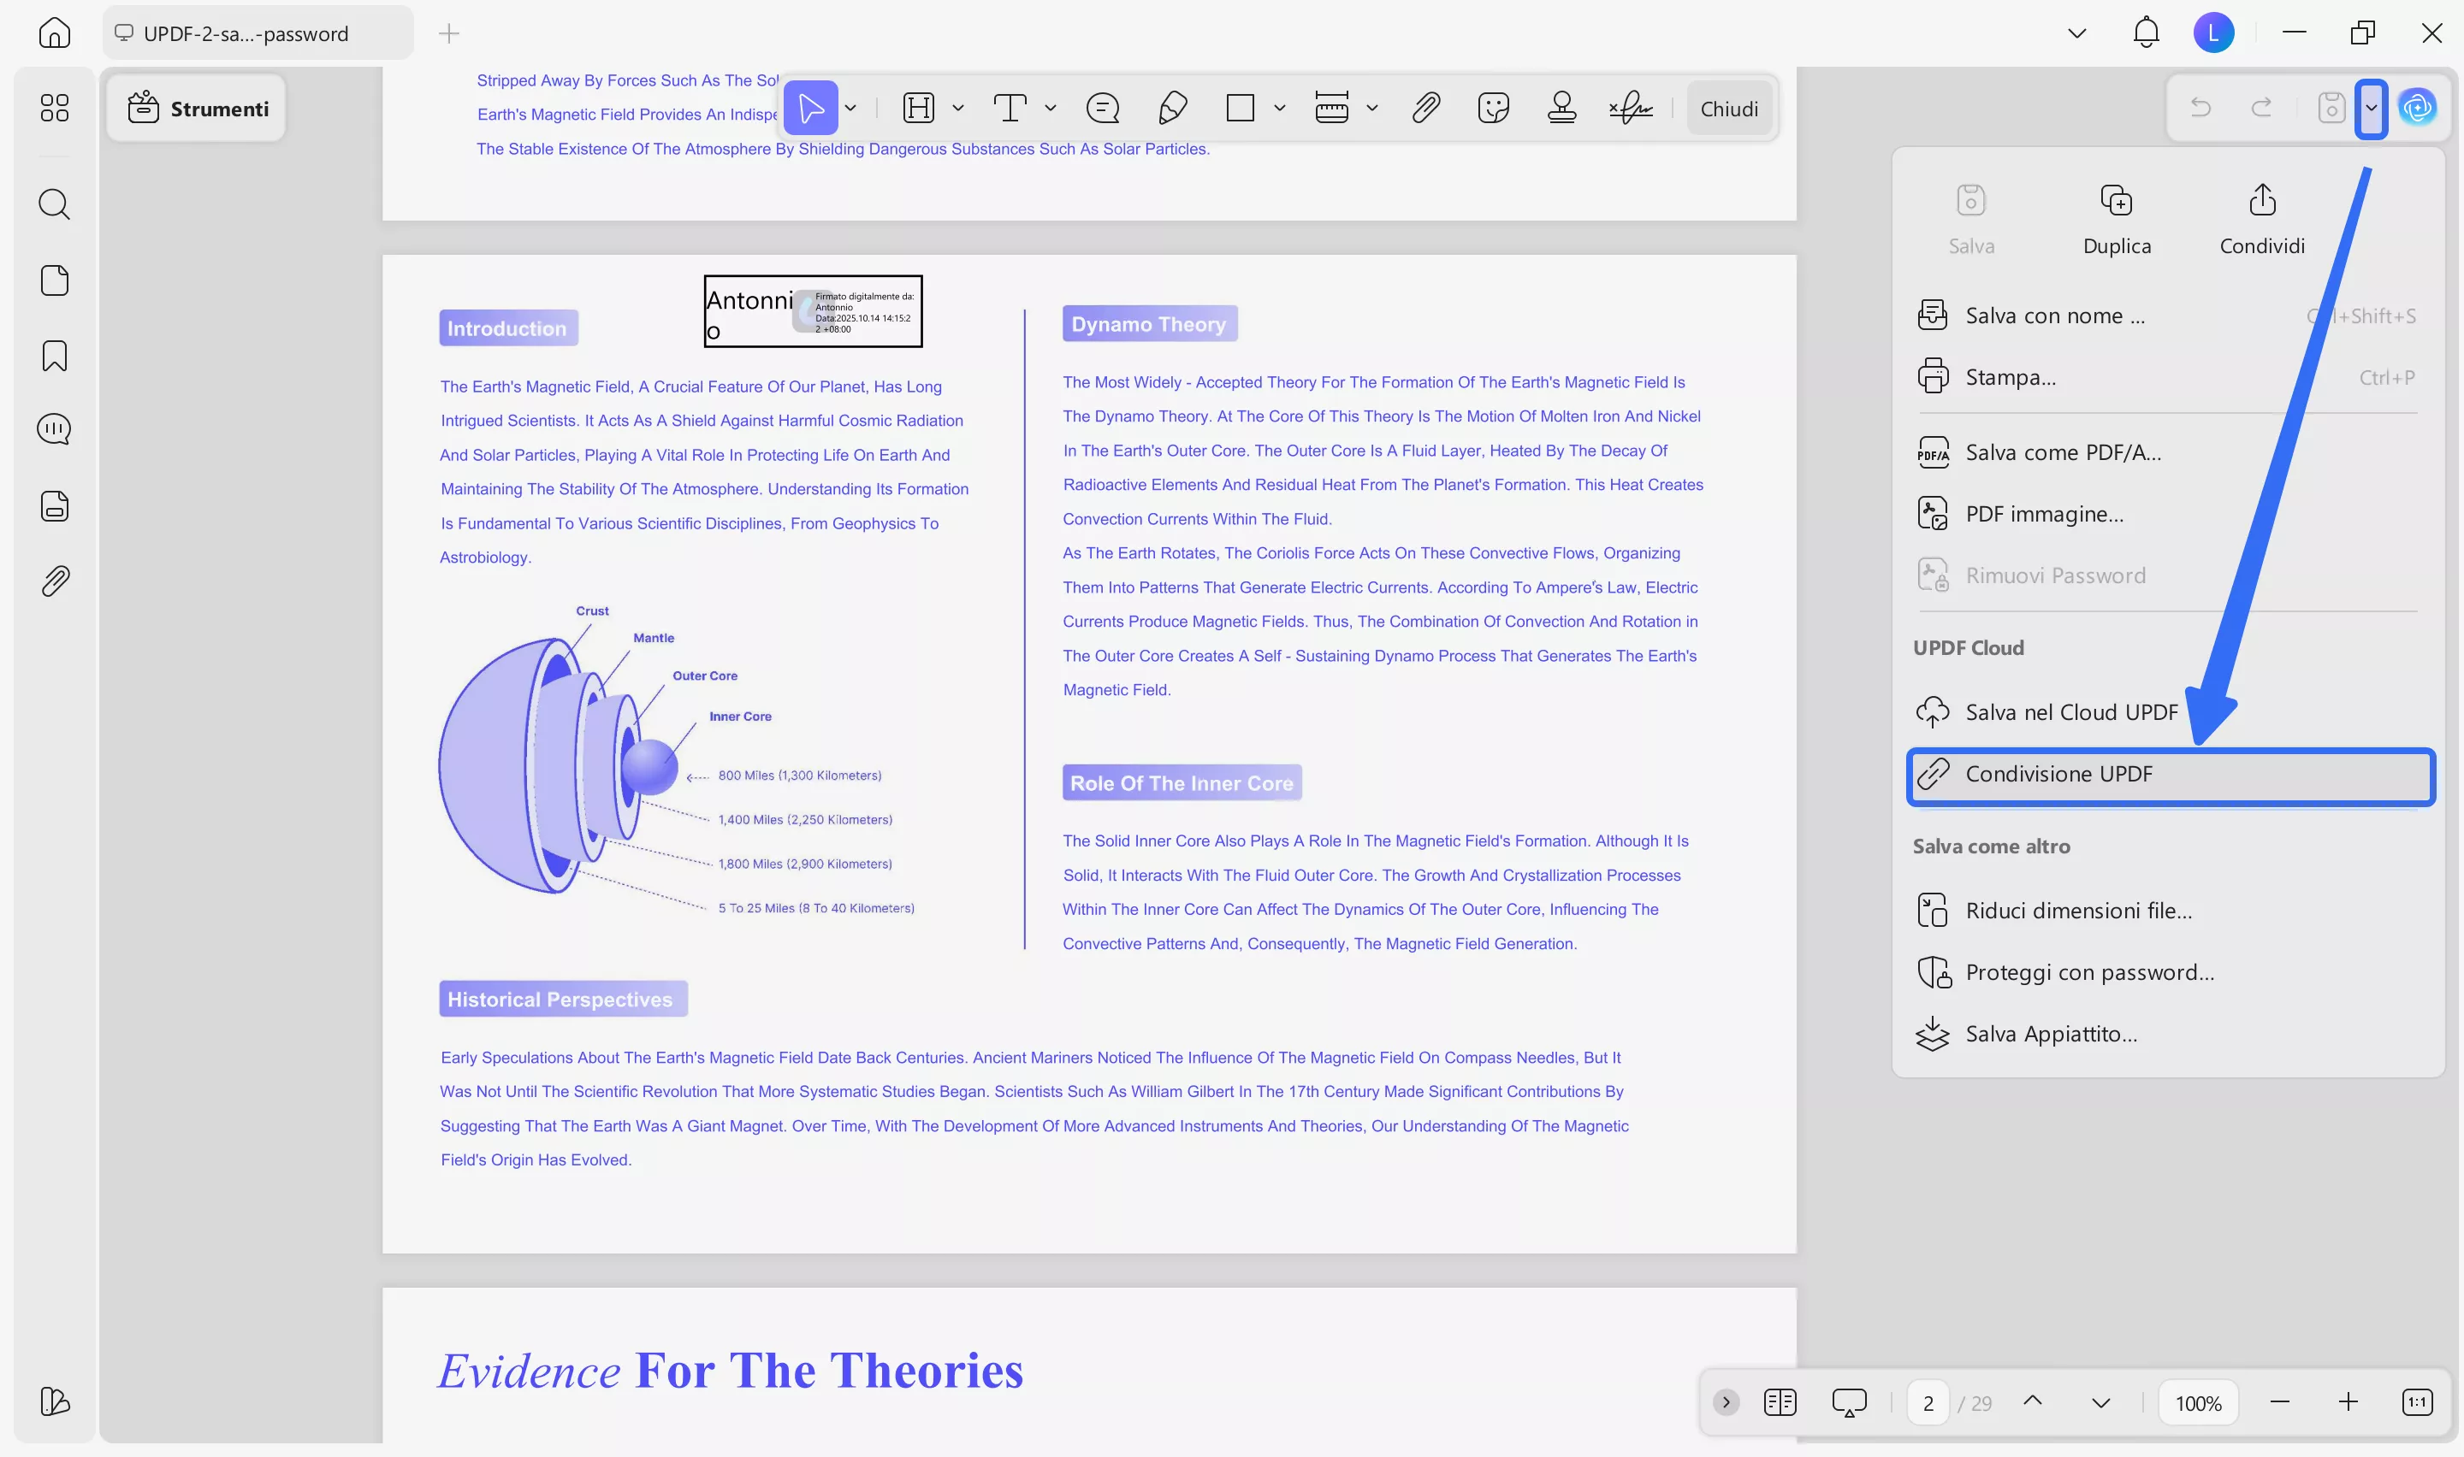Screen dimensions: 2464x1457
Task: Open the Stamp tool
Action: tap(1561, 108)
